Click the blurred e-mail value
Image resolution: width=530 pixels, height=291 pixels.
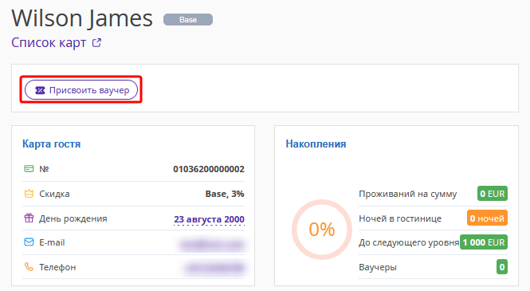tap(212, 244)
